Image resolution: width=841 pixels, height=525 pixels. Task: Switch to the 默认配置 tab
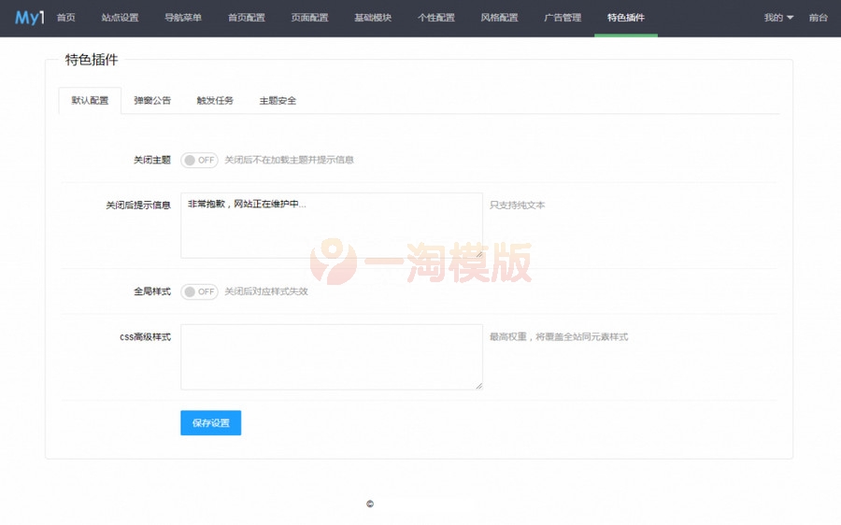click(x=90, y=100)
